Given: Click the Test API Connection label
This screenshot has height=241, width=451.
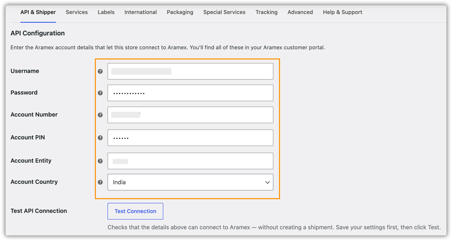Looking at the screenshot, I should [x=39, y=211].
